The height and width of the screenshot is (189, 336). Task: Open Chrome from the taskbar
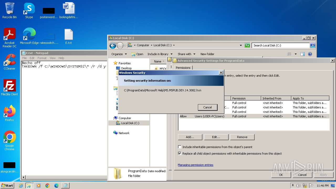click(48, 186)
